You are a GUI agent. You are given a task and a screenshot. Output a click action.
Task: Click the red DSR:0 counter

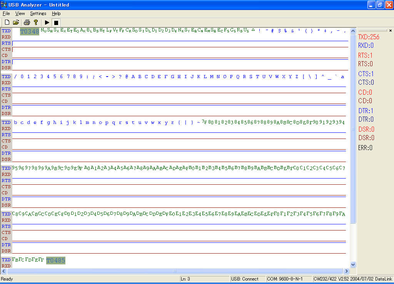pyautogui.click(x=366, y=129)
